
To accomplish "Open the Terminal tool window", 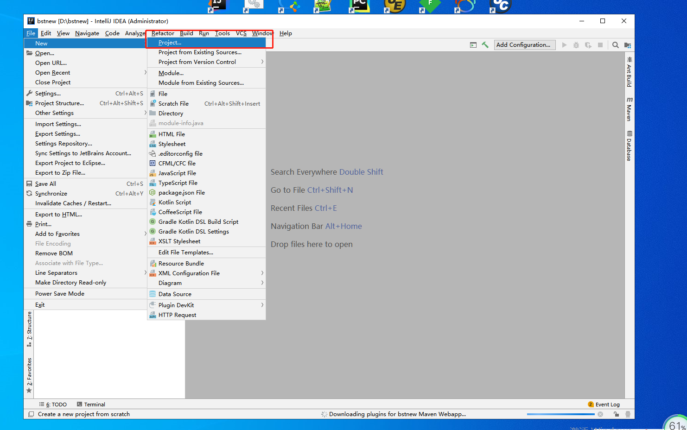I will pyautogui.click(x=91, y=405).
